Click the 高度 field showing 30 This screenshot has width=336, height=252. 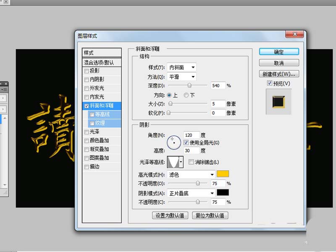point(192,151)
